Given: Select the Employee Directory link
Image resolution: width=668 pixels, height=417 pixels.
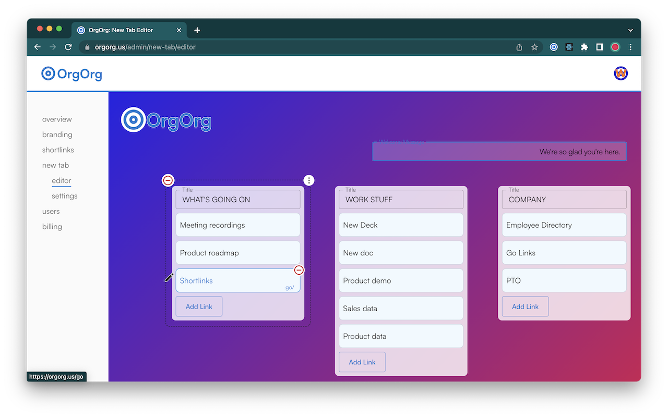Looking at the screenshot, I should pos(564,225).
